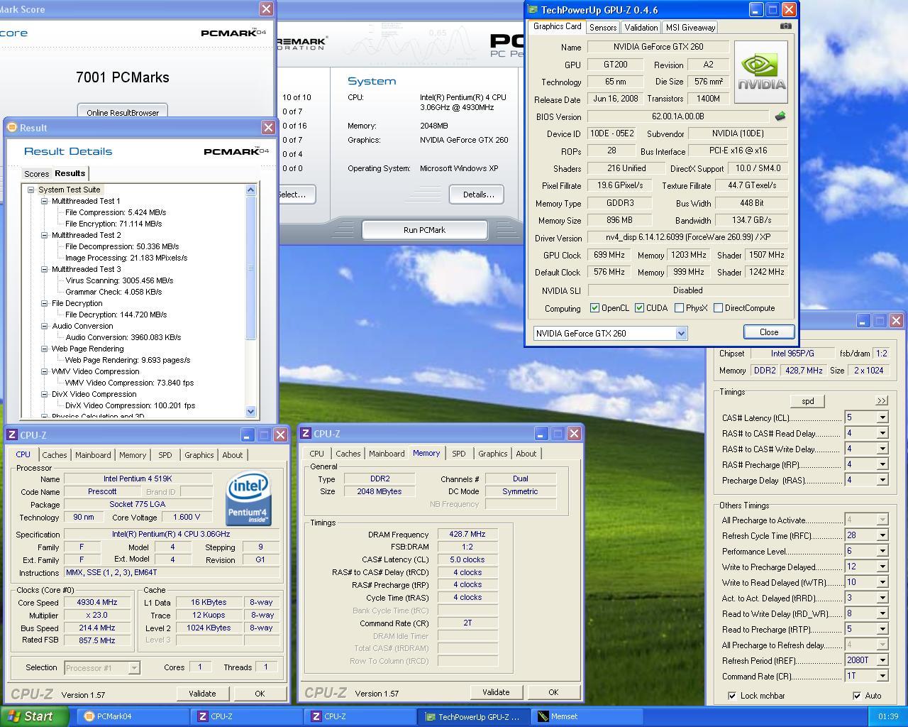Open the Command Rate (CR) dropdown in Memset

coord(882,676)
